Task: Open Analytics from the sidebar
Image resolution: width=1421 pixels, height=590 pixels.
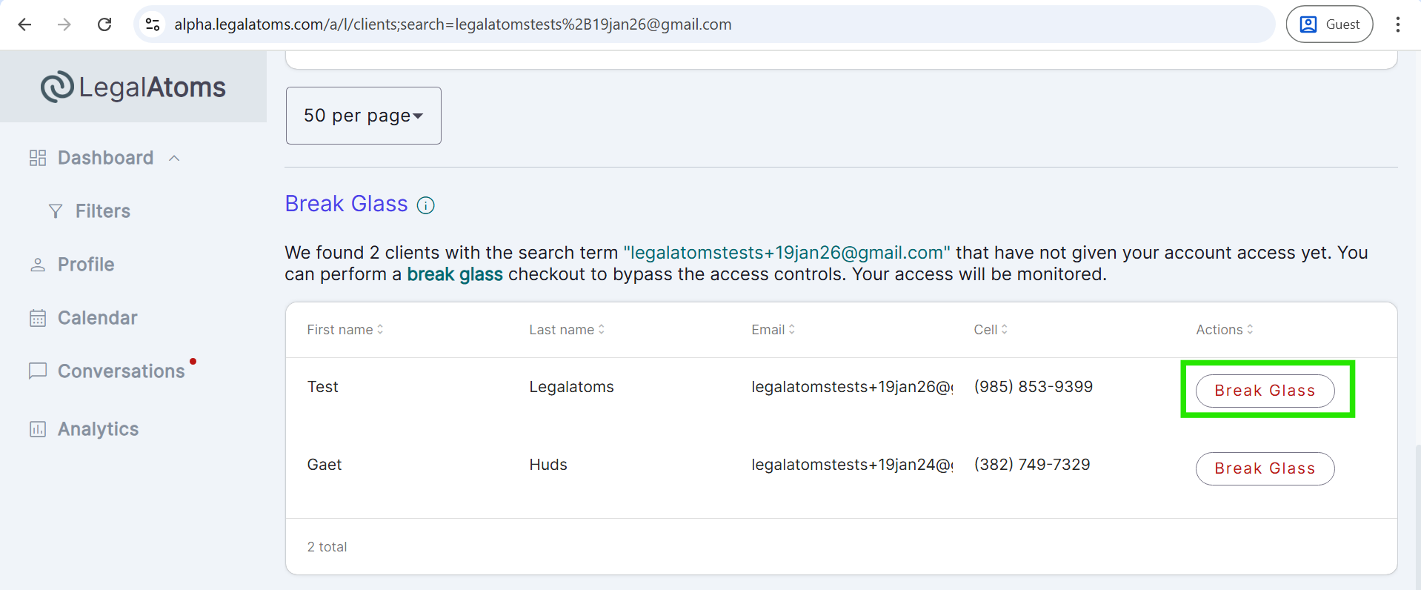Action: 98,429
